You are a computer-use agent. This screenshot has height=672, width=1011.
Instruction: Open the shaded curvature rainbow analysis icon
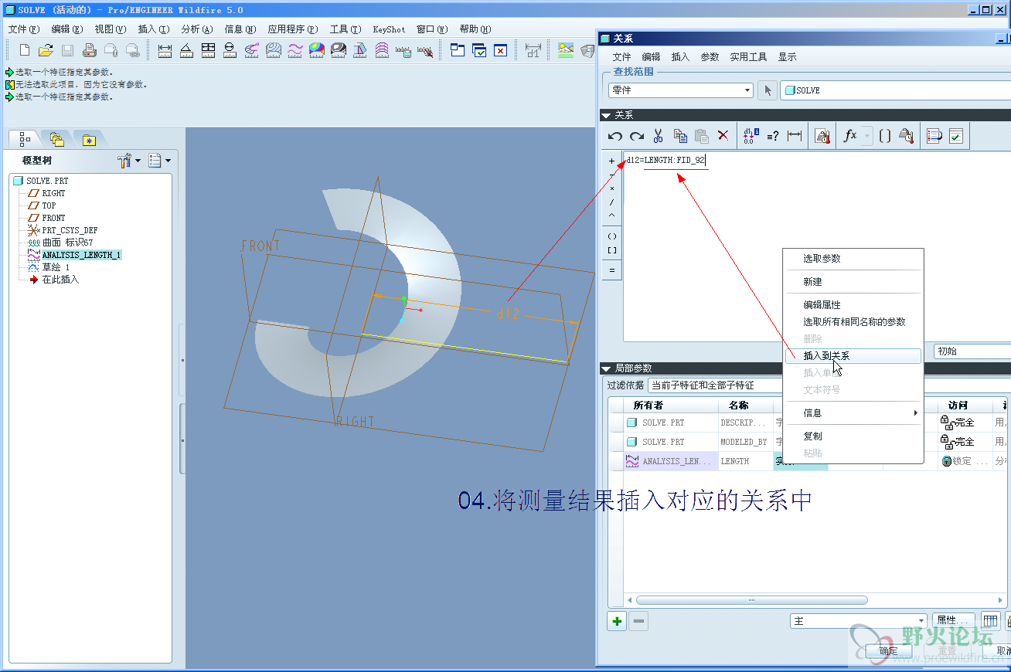coord(316,50)
